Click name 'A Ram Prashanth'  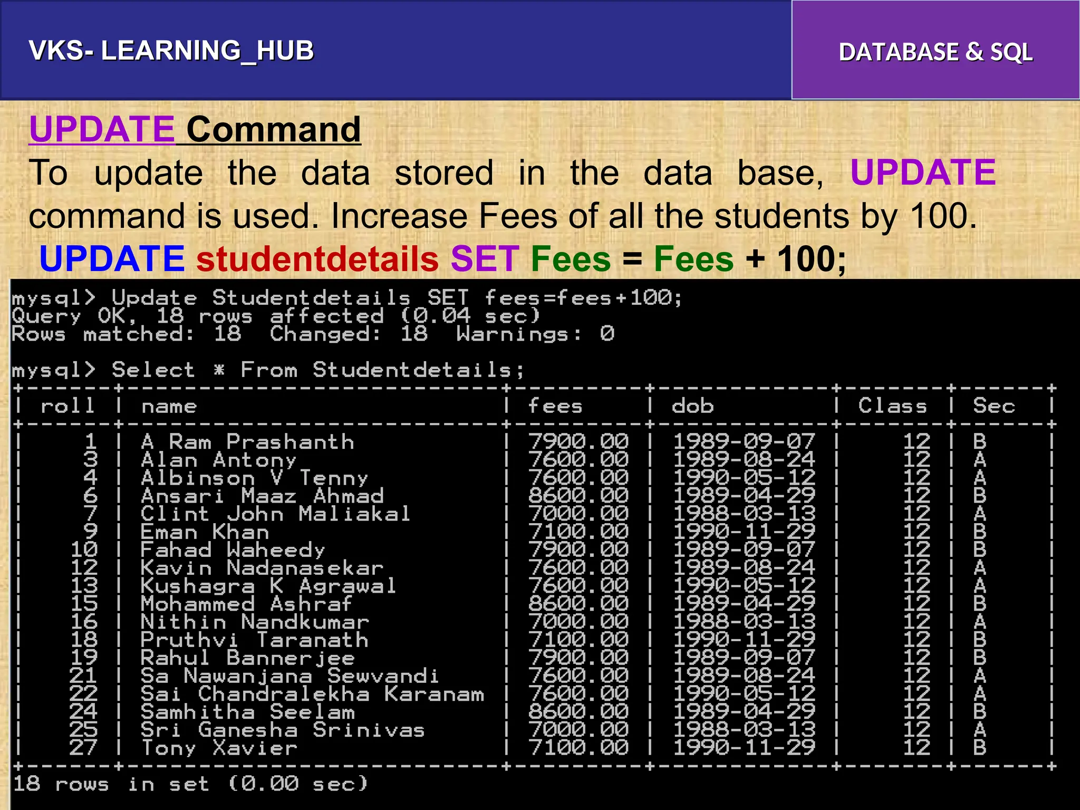point(248,441)
